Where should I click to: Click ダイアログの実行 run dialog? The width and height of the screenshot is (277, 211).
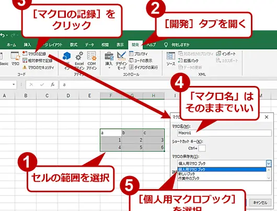[143, 67]
